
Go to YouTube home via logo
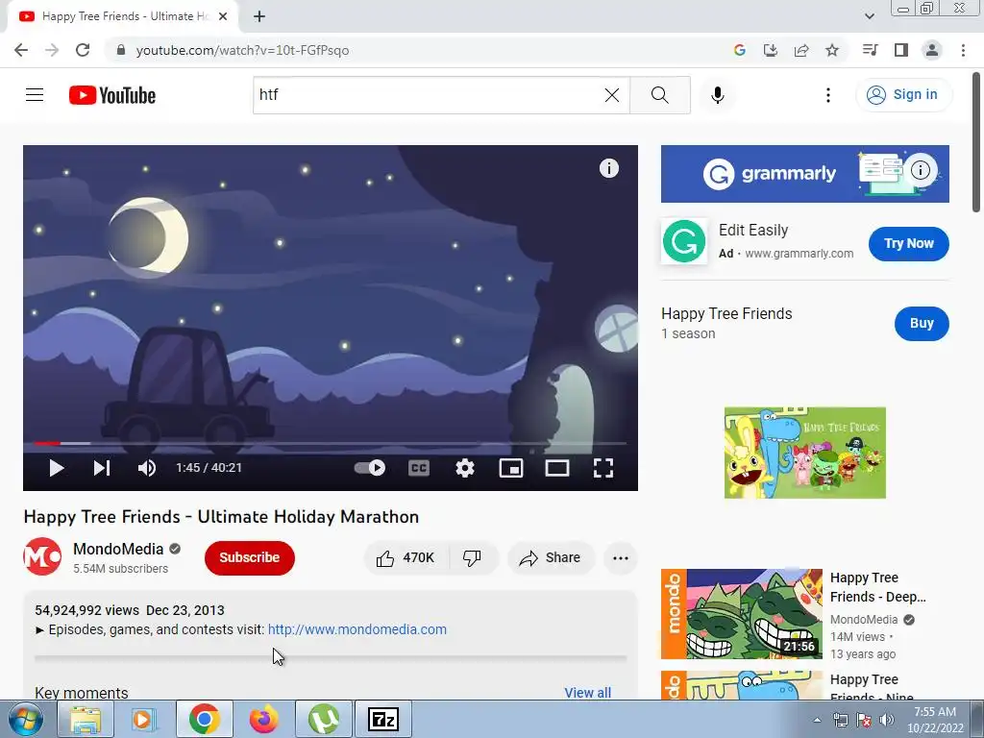112,95
